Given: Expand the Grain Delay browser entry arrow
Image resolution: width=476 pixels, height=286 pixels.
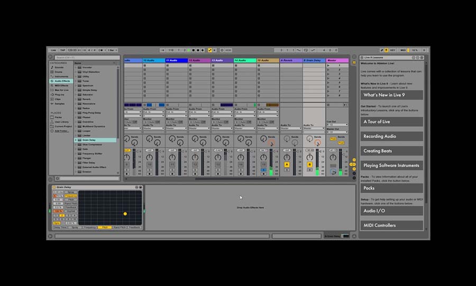Looking at the screenshot, I should click(76, 140).
